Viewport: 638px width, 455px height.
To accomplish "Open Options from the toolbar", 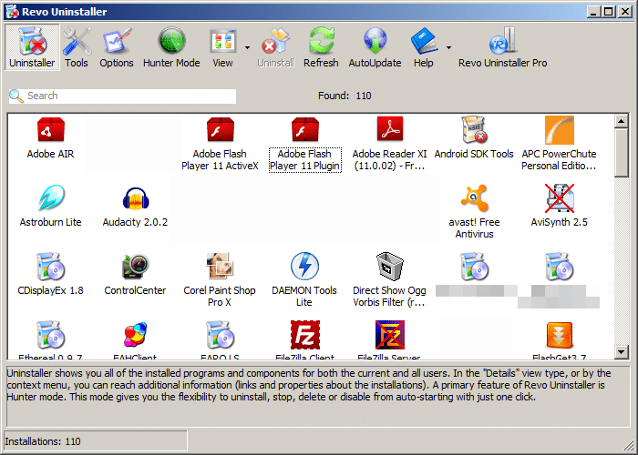I will [x=117, y=47].
